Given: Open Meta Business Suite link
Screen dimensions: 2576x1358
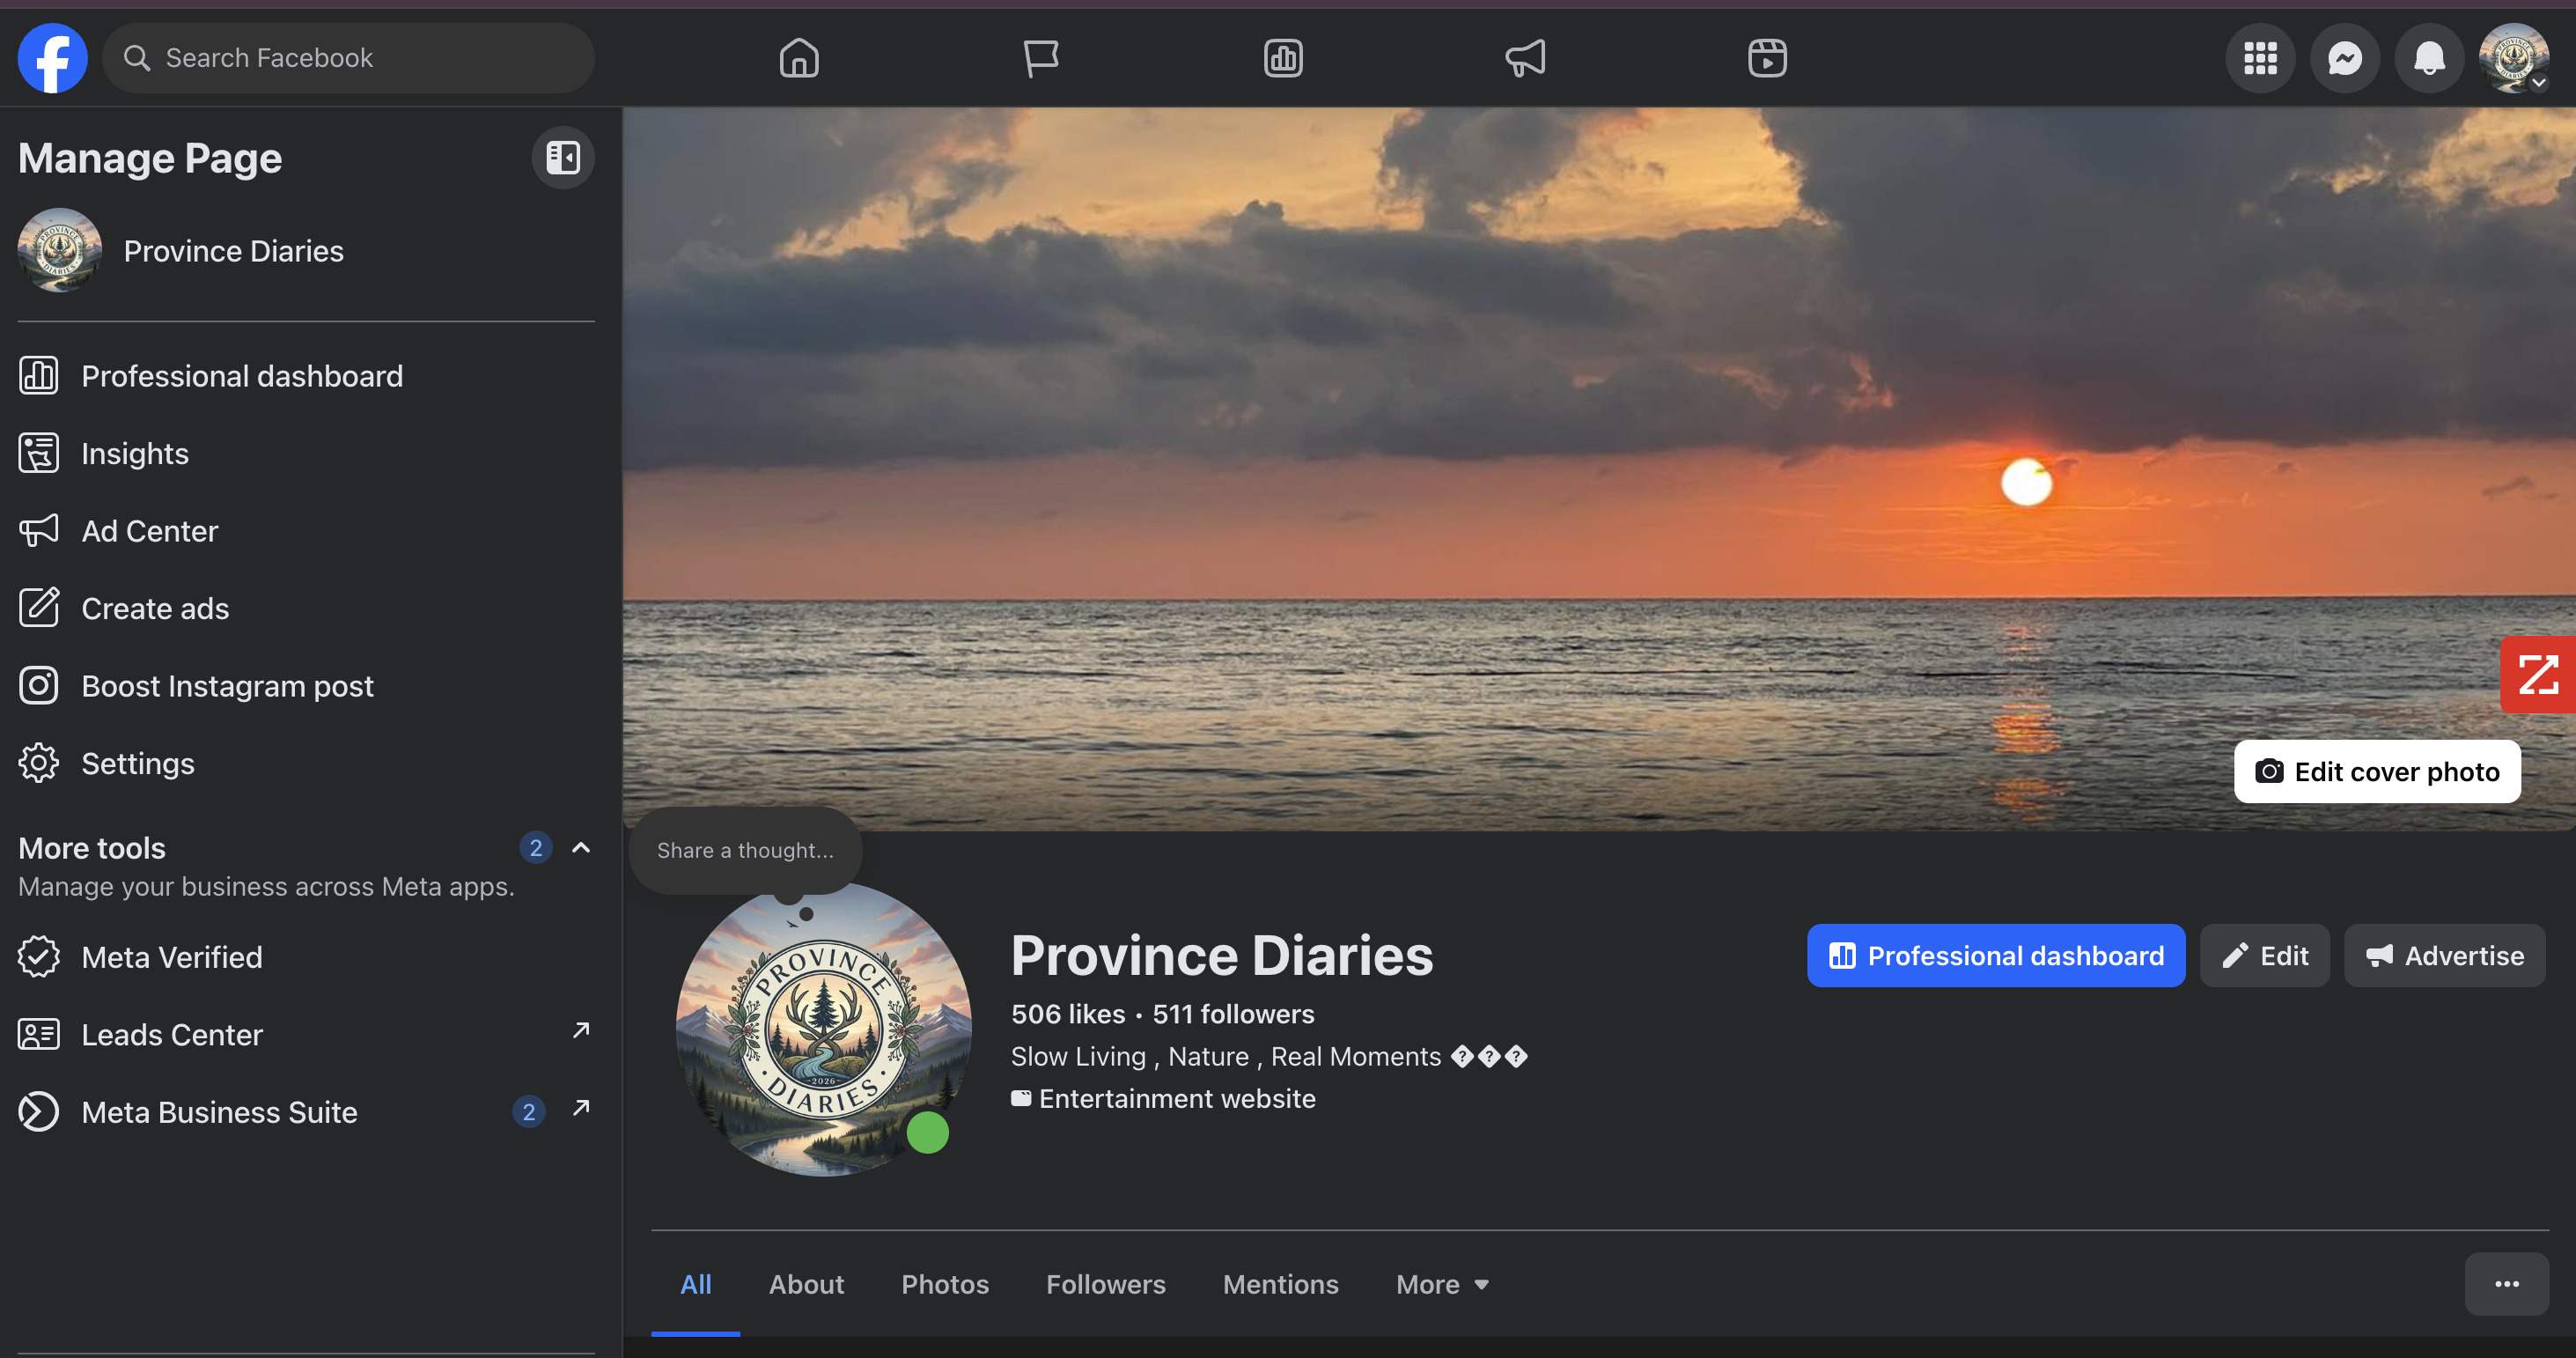Looking at the screenshot, I should click(219, 1112).
